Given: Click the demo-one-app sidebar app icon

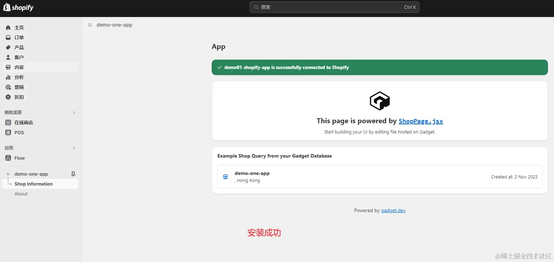Looking at the screenshot, I should 8,174.
